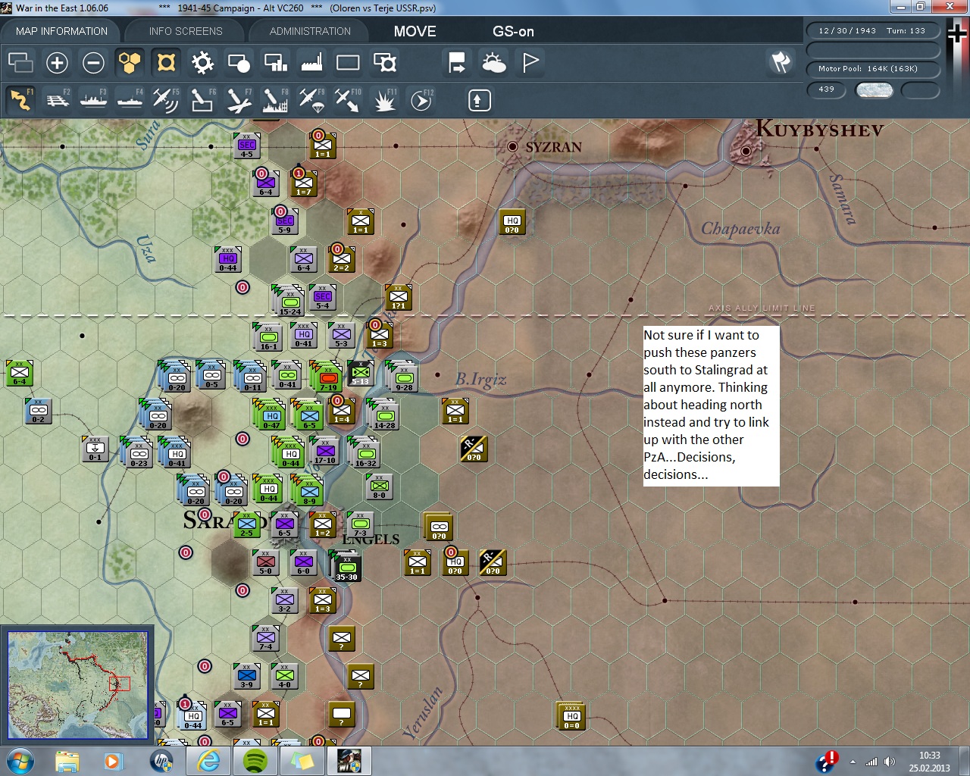
Task: Click the cloud weather indicator pill
Action: pyautogui.click(x=874, y=90)
